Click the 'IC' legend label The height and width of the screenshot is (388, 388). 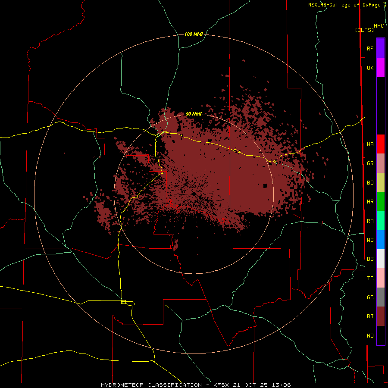click(x=370, y=278)
